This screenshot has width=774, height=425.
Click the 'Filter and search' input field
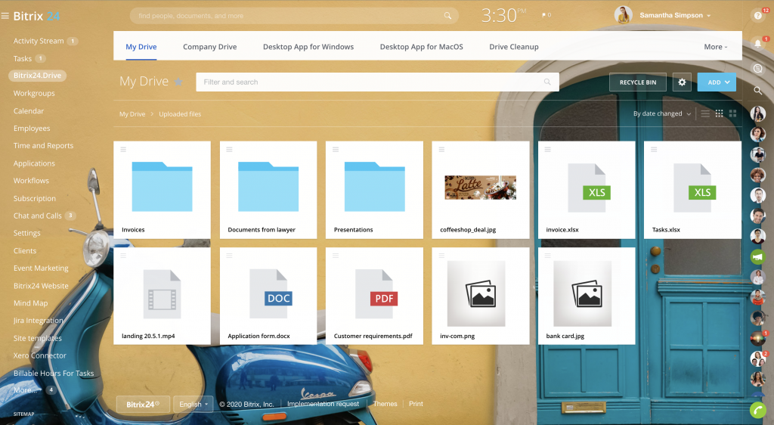click(x=370, y=82)
